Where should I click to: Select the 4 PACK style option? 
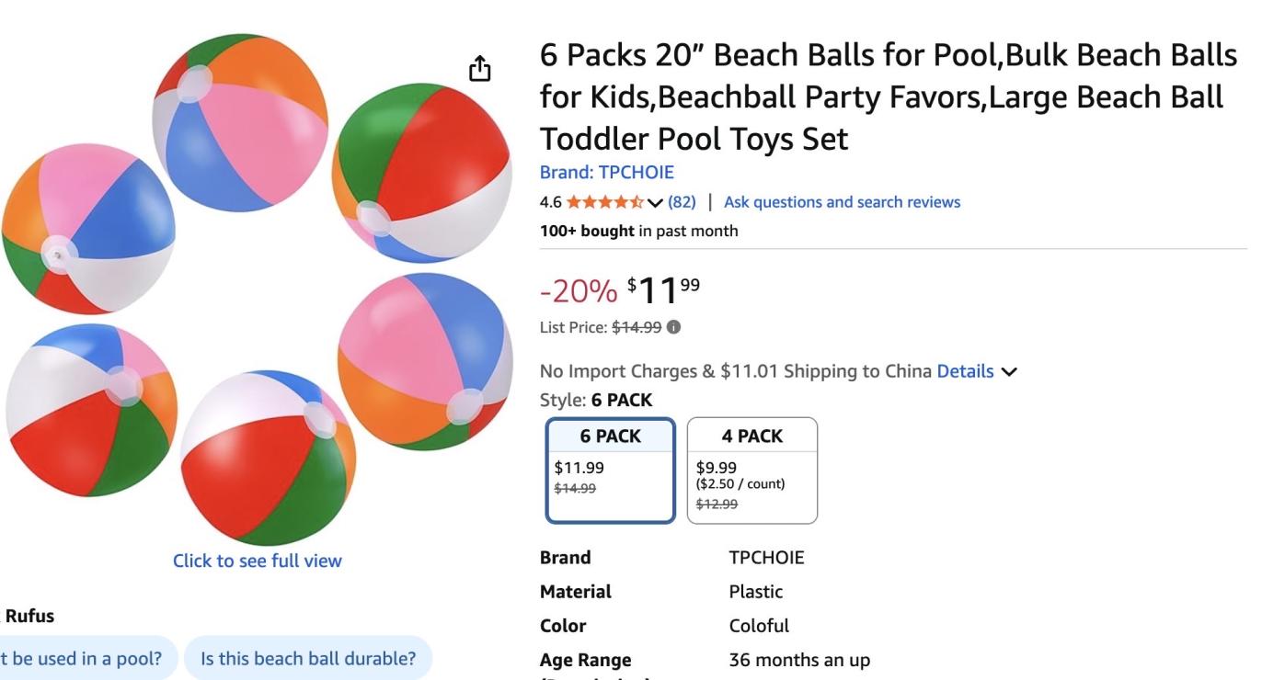[x=751, y=470]
